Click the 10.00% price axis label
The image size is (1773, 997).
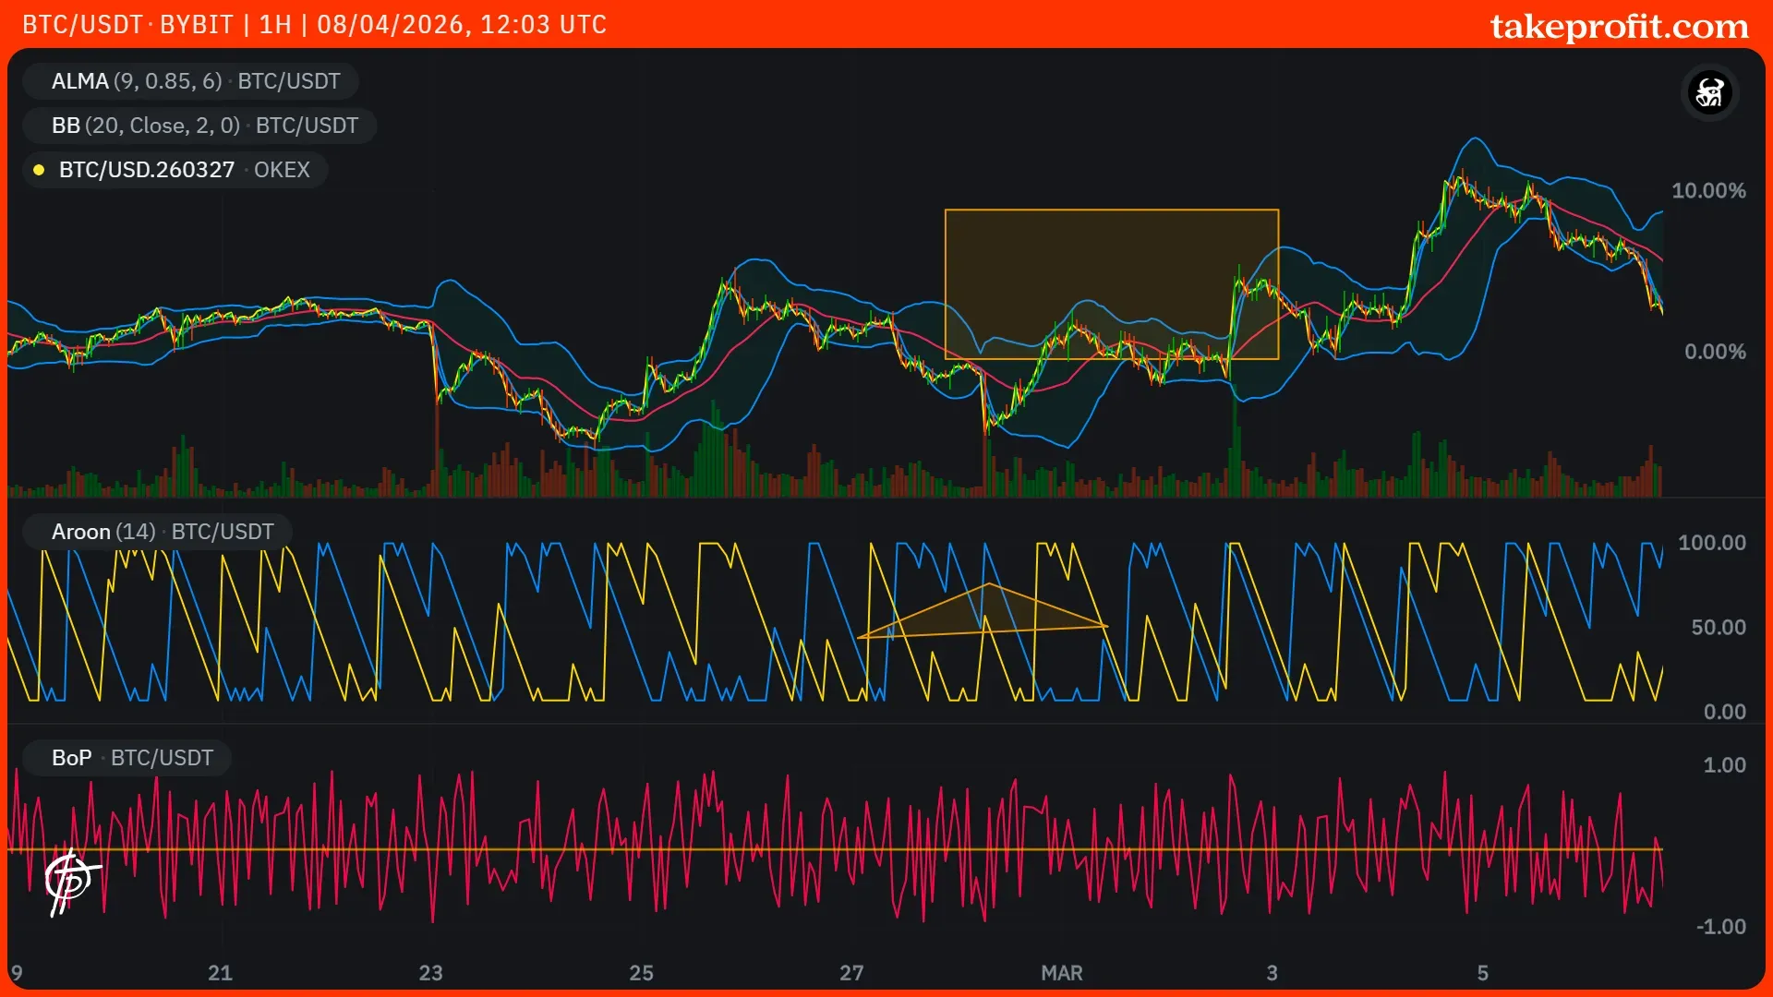point(1707,191)
